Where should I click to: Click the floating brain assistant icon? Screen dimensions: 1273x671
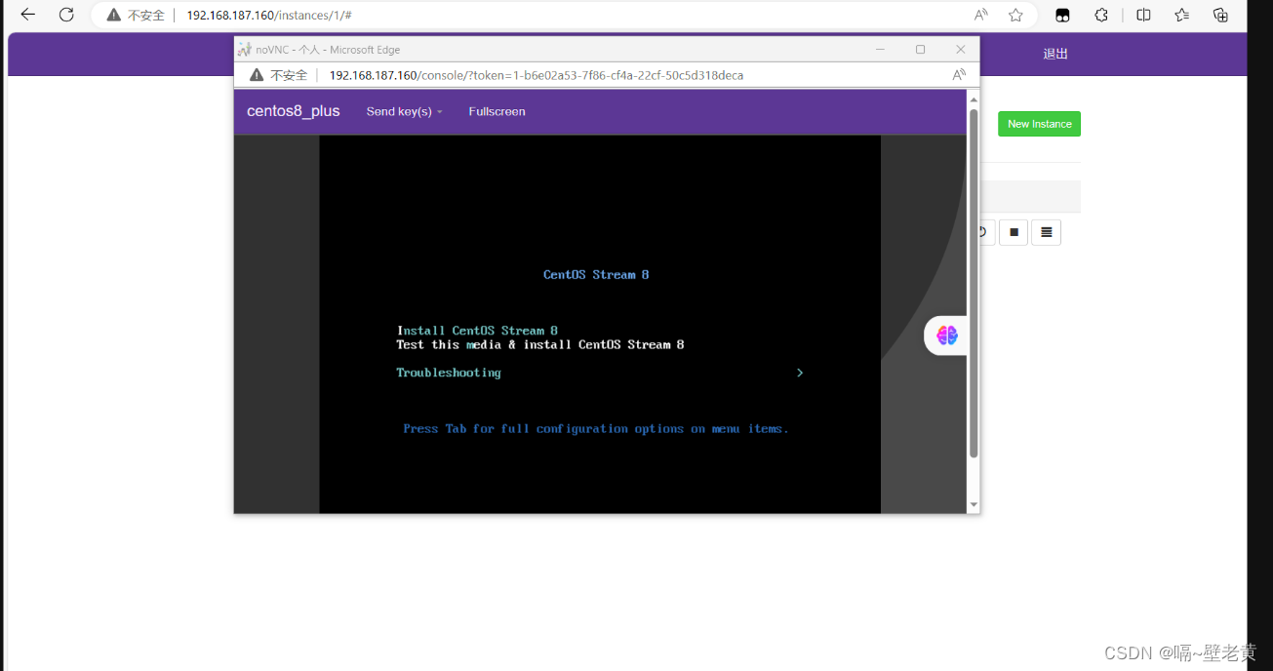pyautogui.click(x=947, y=335)
